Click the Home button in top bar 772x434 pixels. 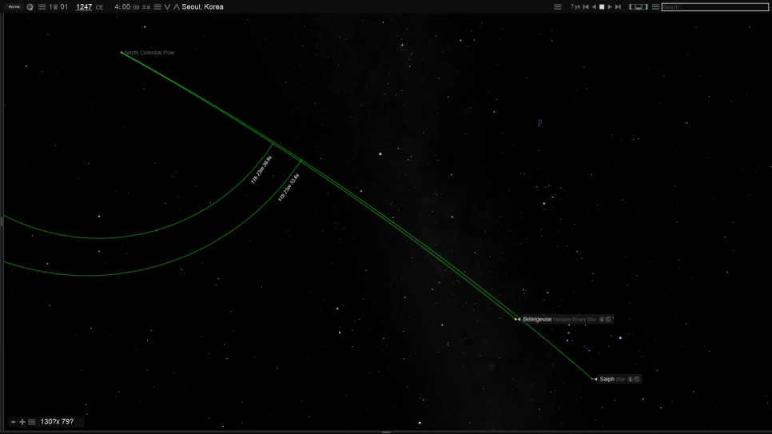pos(14,7)
